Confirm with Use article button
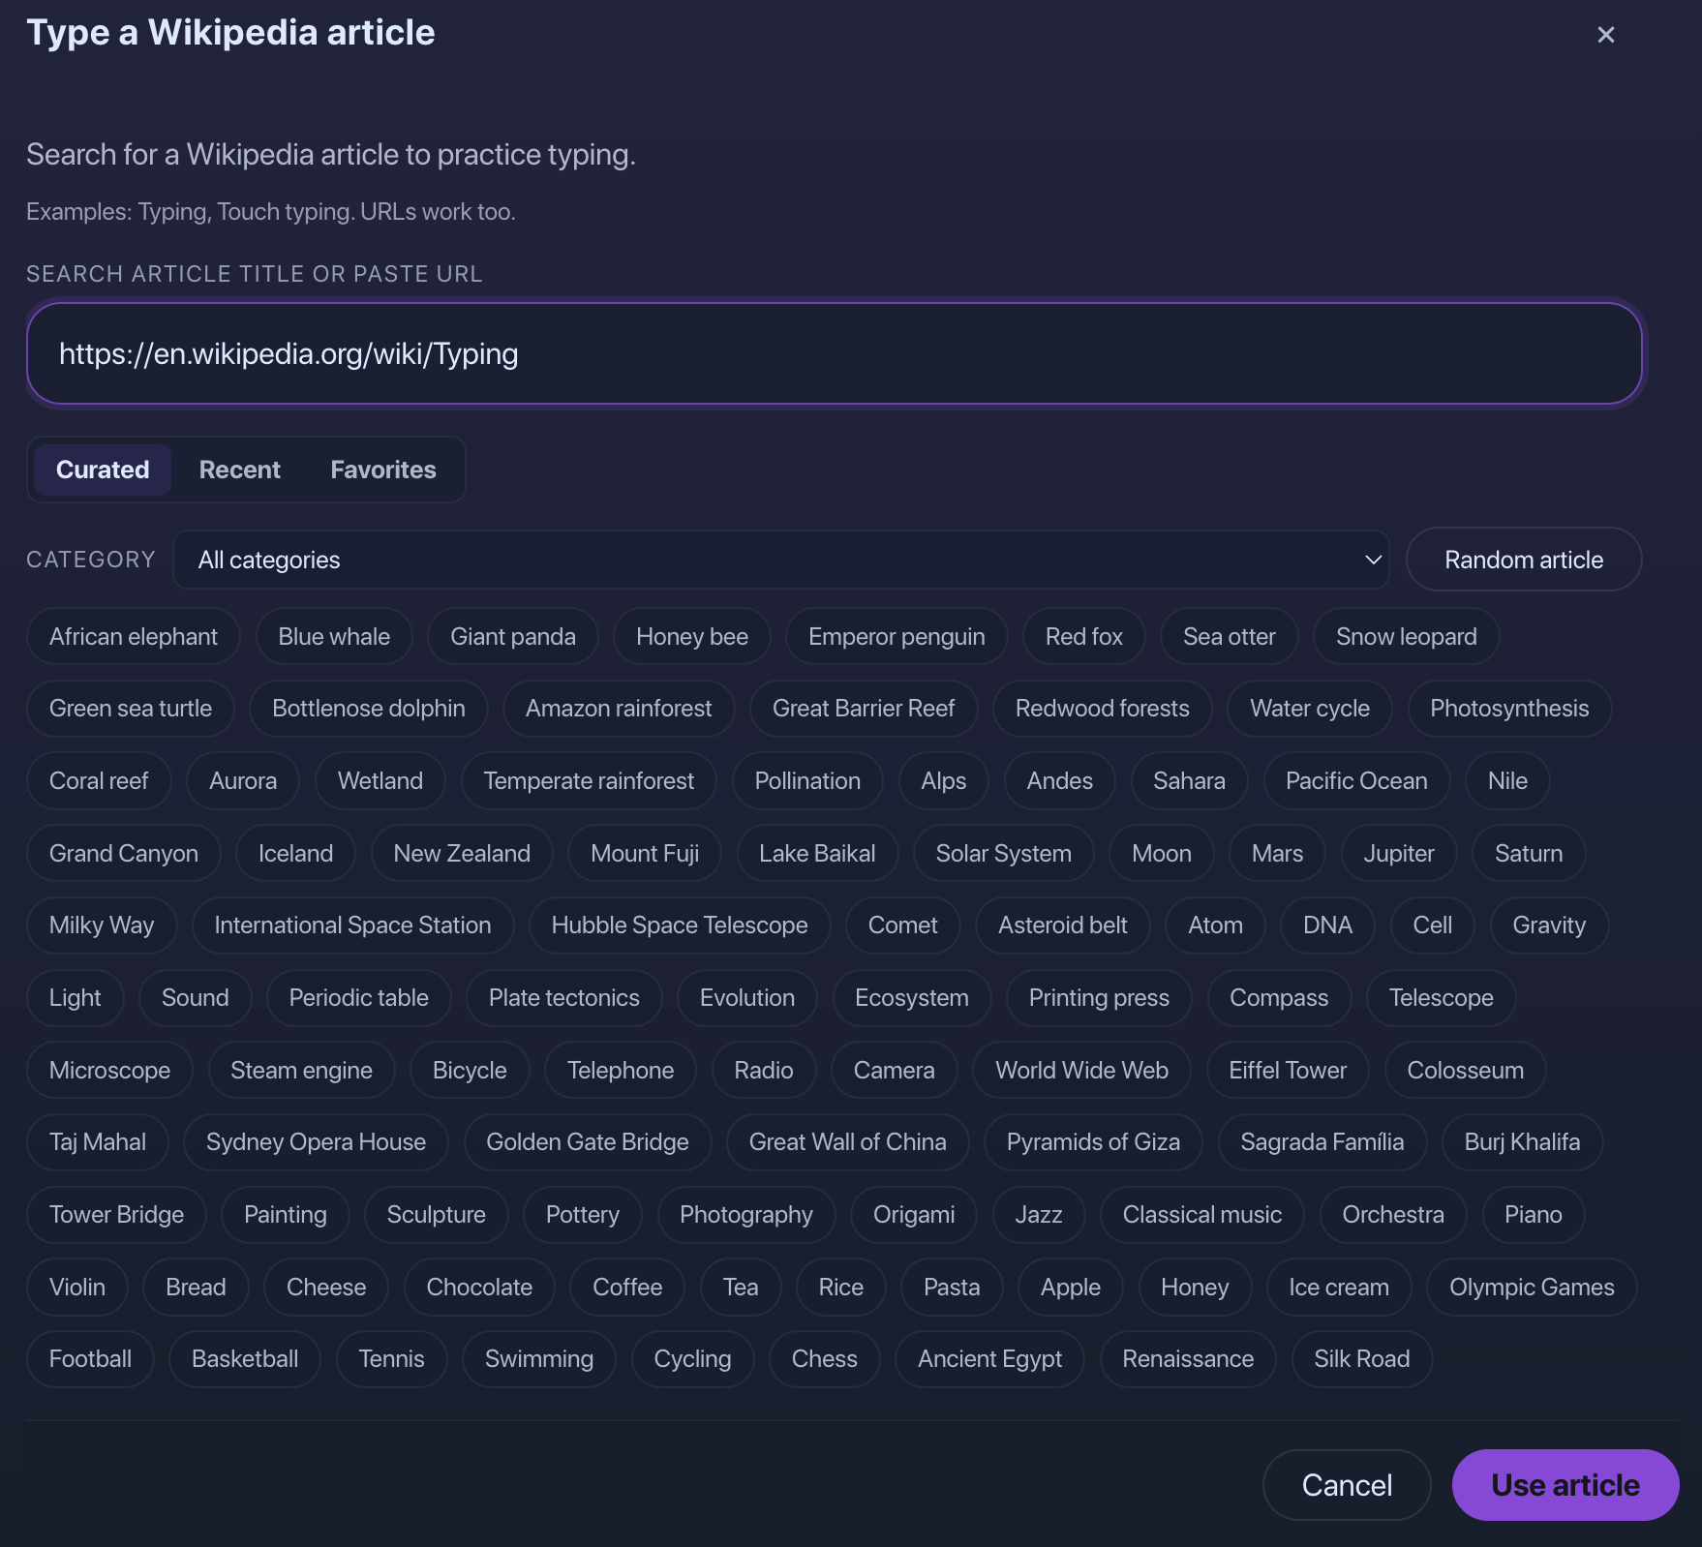 [1565, 1485]
